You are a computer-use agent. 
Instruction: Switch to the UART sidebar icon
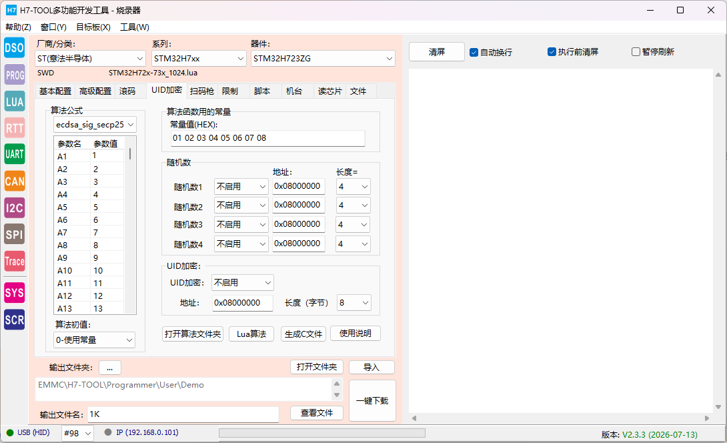[15, 154]
